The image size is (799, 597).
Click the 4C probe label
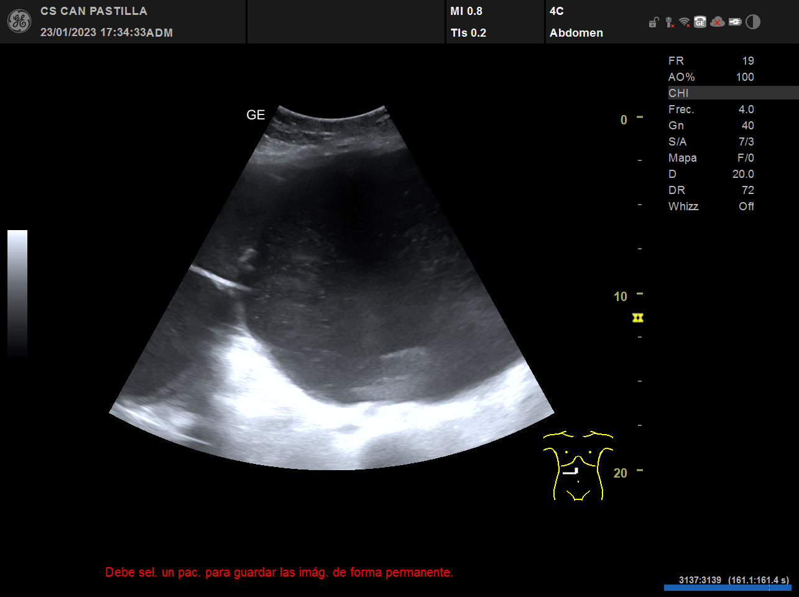click(557, 11)
